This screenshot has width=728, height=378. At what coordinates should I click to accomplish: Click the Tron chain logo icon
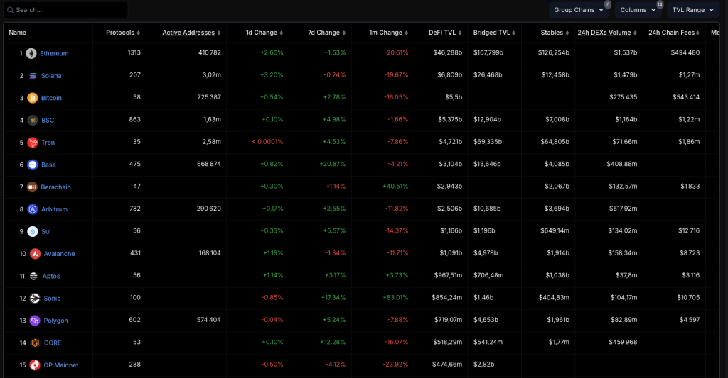click(33, 143)
